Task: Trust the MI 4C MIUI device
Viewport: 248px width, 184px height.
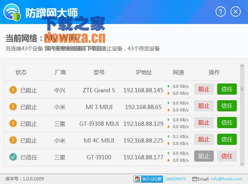Action: [227, 139]
